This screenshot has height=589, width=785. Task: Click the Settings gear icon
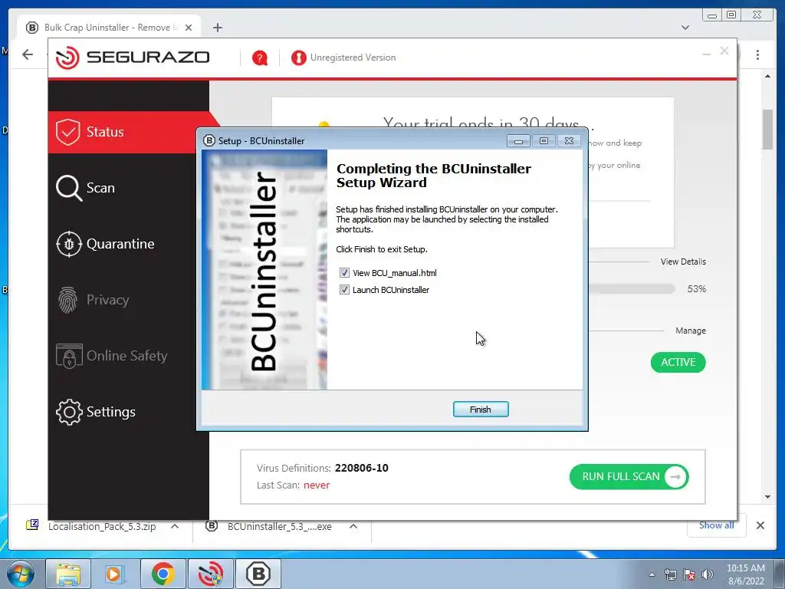69,412
